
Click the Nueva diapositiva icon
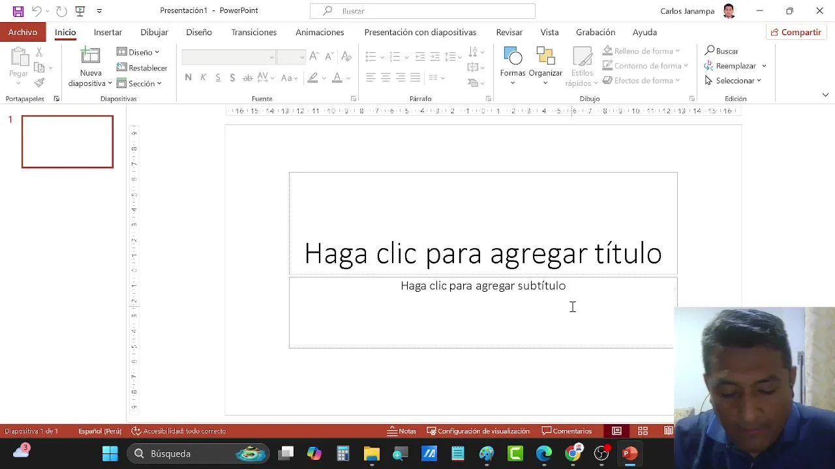pos(91,56)
